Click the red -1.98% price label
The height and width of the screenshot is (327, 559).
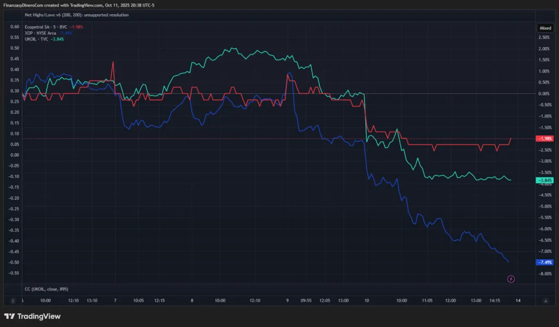pyautogui.click(x=545, y=139)
